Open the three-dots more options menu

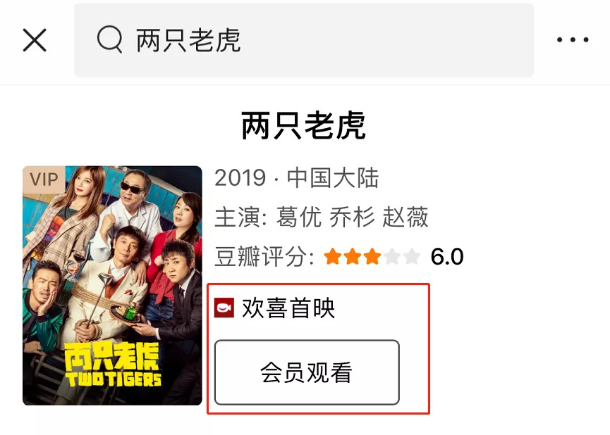573,39
